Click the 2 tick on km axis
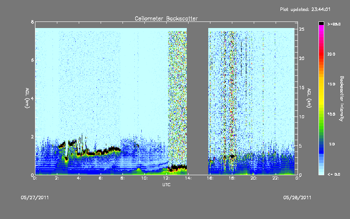 32,137
